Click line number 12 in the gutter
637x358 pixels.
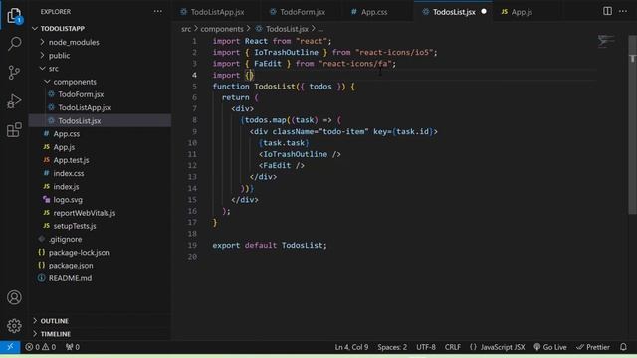[x=192, y=166]
